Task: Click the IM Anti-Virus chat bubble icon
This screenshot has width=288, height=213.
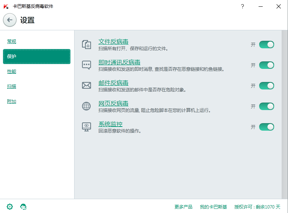Action: (87, 65)
